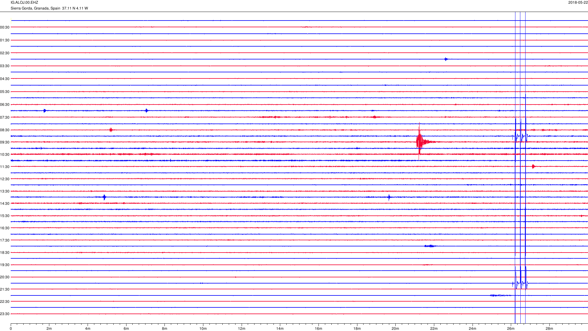588x331 pixels.
Task: Click the 6m axis tick label
Action: point(126,329)
